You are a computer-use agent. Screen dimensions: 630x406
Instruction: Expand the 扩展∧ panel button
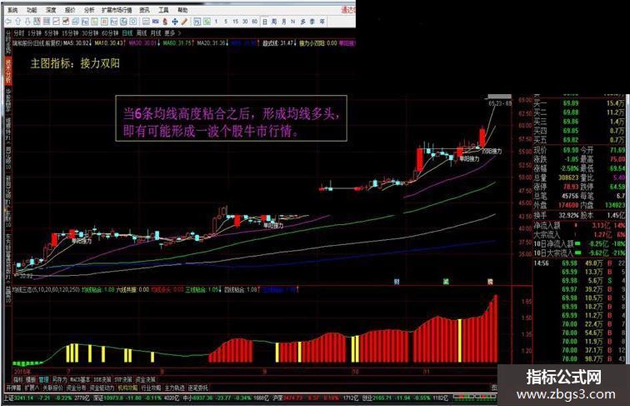pyautogui.click(x=32, y=388)
